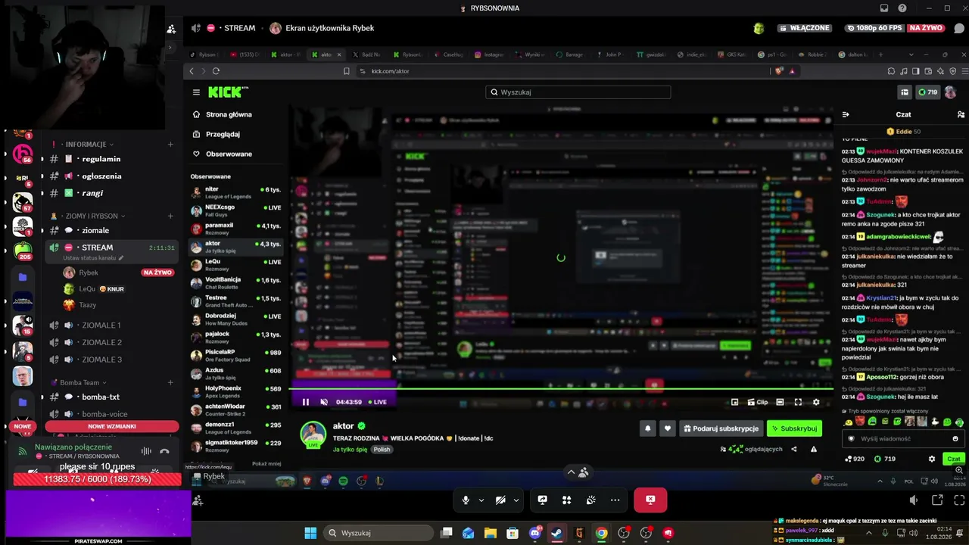Open Kick chat settings gear
The image size is (969, 545).
(x=932, y=459)
